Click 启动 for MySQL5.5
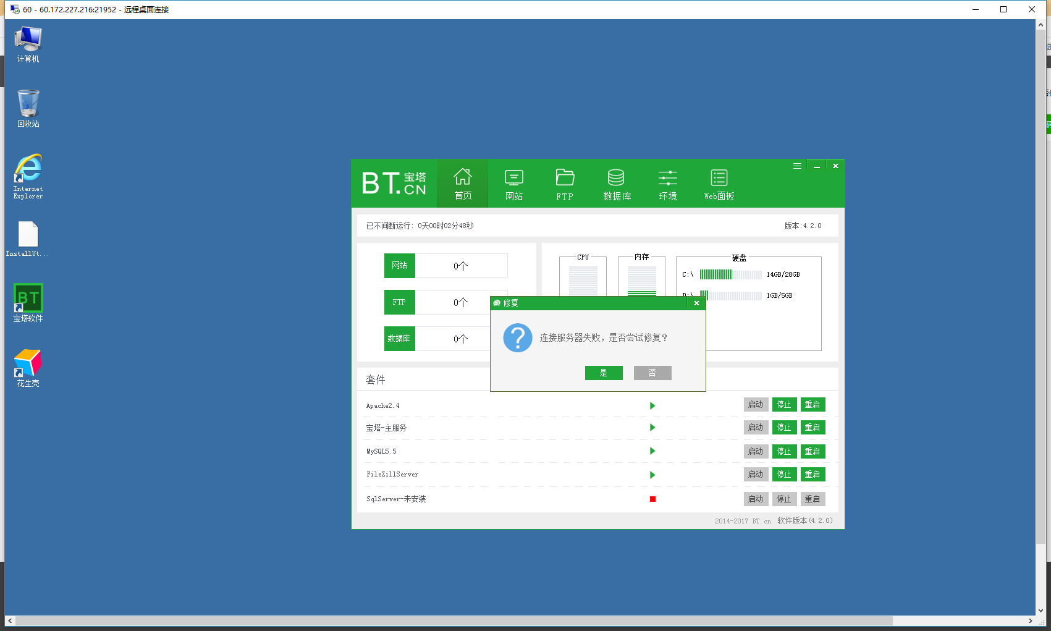Screen dimensions: 1051x631 coord(756,452)
